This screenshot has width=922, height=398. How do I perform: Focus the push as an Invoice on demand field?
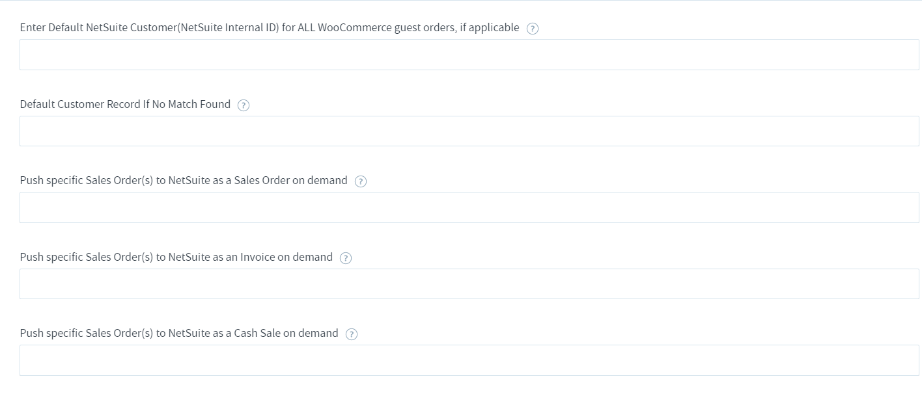click(469, 284)
